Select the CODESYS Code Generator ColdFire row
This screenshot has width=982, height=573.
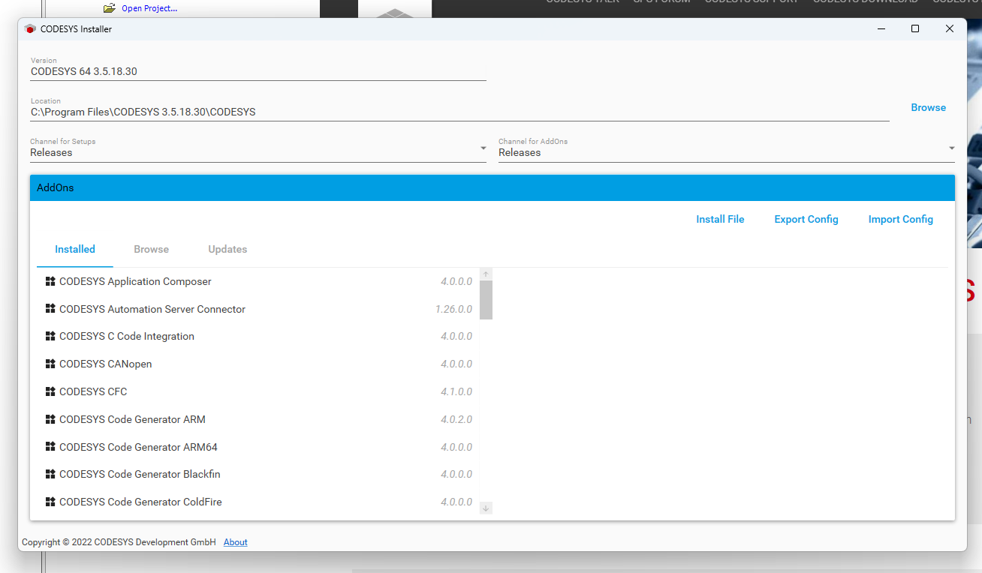(x=258, y=502)
